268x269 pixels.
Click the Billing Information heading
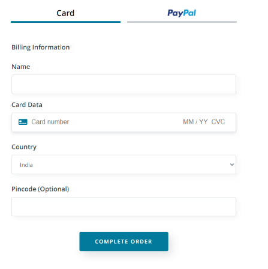click(x=41, y=47)
